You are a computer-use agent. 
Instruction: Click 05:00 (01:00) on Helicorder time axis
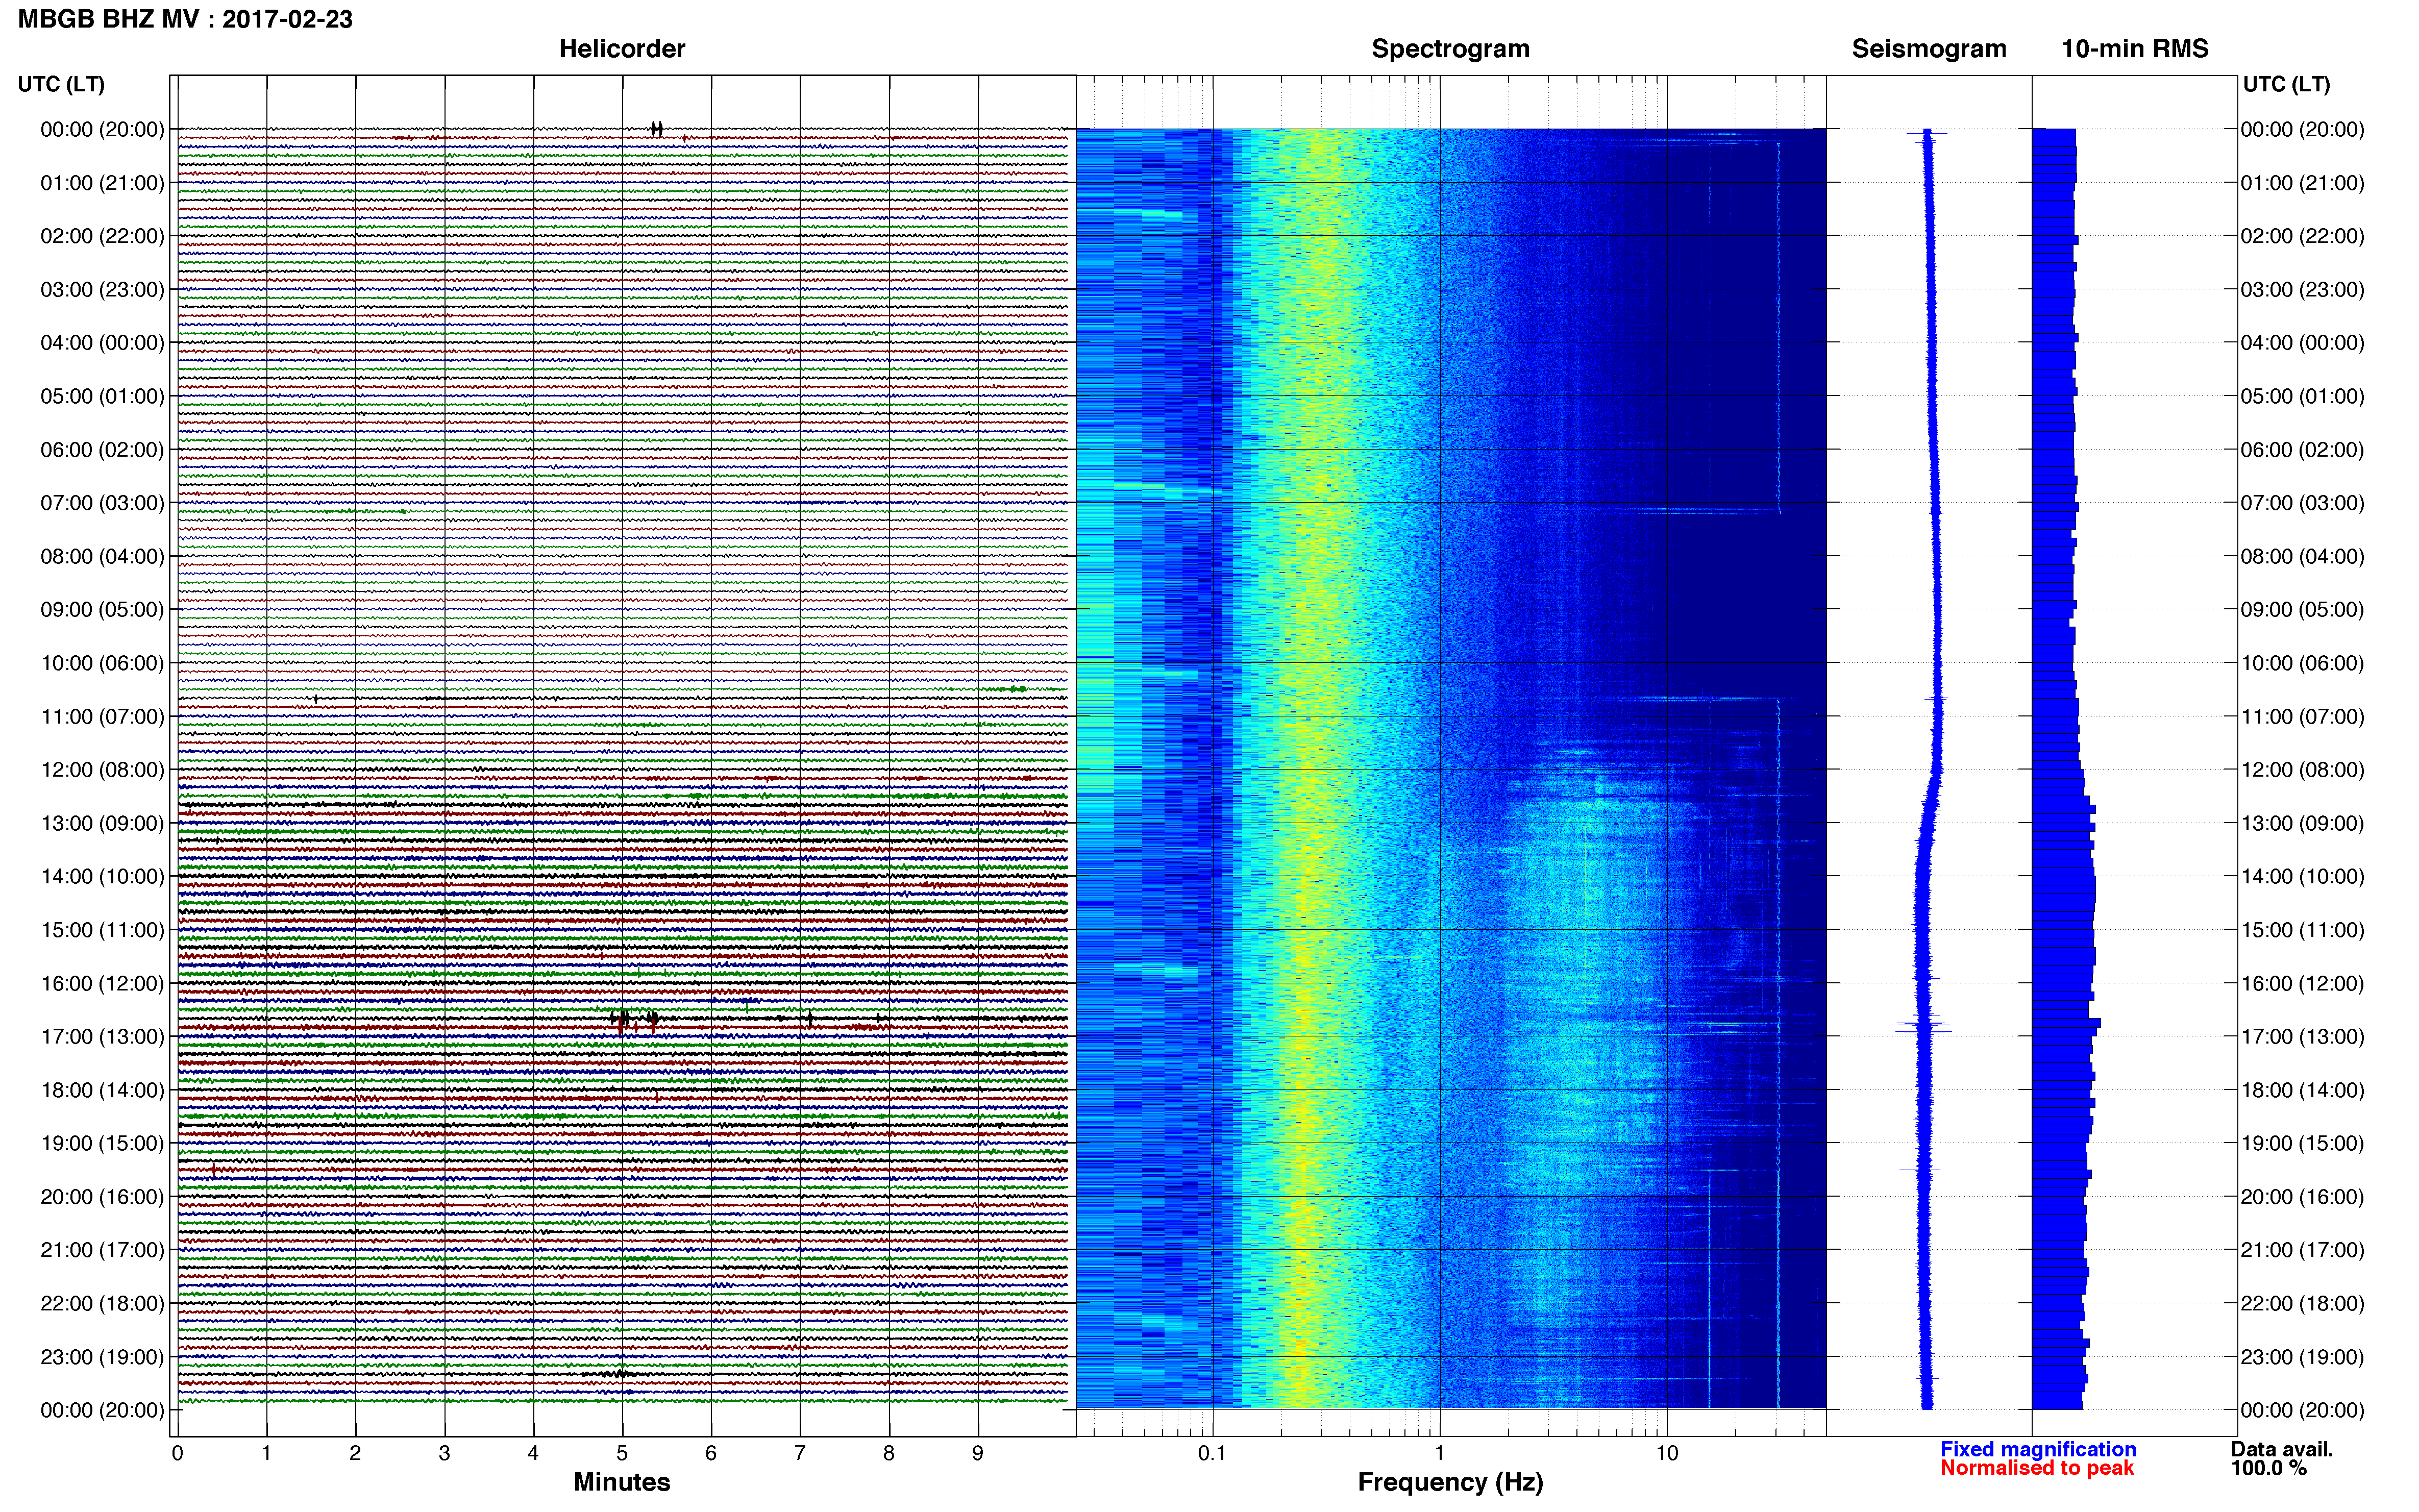(102, 396)
